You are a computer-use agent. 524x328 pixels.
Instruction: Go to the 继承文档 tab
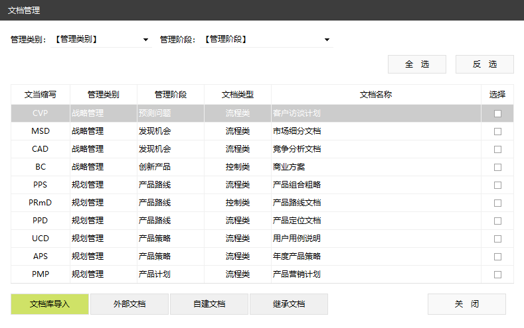289,304
